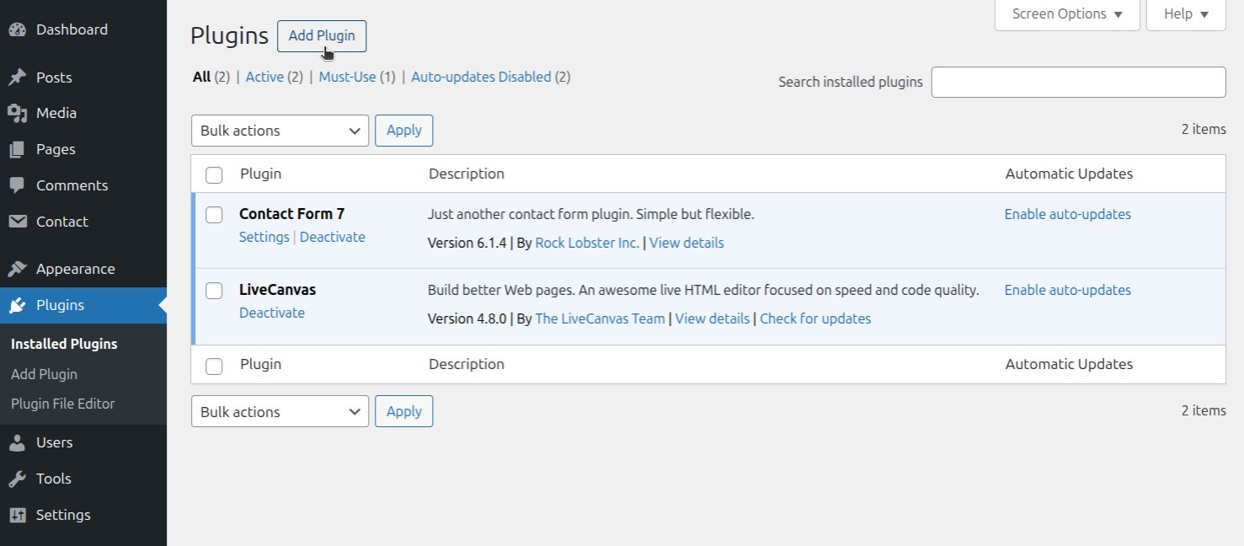Click the Comments speech bubble icon
Viewport: 1244px width, 546px height.
(x=17, y=185)
